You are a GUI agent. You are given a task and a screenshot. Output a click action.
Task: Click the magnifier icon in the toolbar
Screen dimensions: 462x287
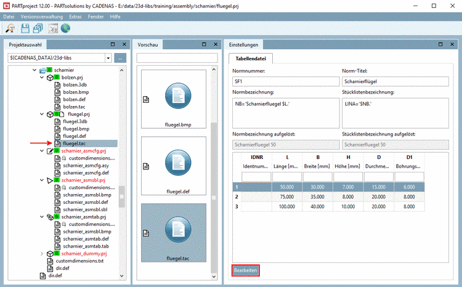tap(10, 28)
